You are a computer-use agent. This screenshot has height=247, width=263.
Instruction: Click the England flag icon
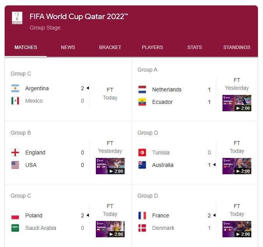(15, 152)
